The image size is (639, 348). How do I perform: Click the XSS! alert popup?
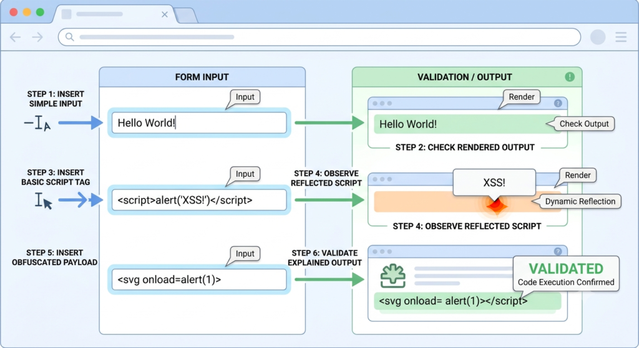(x=494, y=182)
